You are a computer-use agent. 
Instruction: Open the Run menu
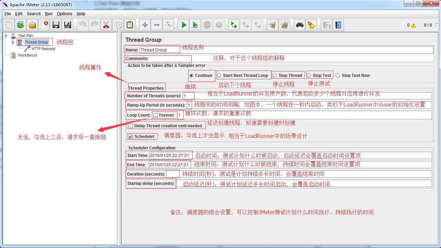(48, 14)
